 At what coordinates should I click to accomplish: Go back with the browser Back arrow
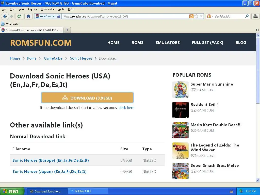point(5,16)
